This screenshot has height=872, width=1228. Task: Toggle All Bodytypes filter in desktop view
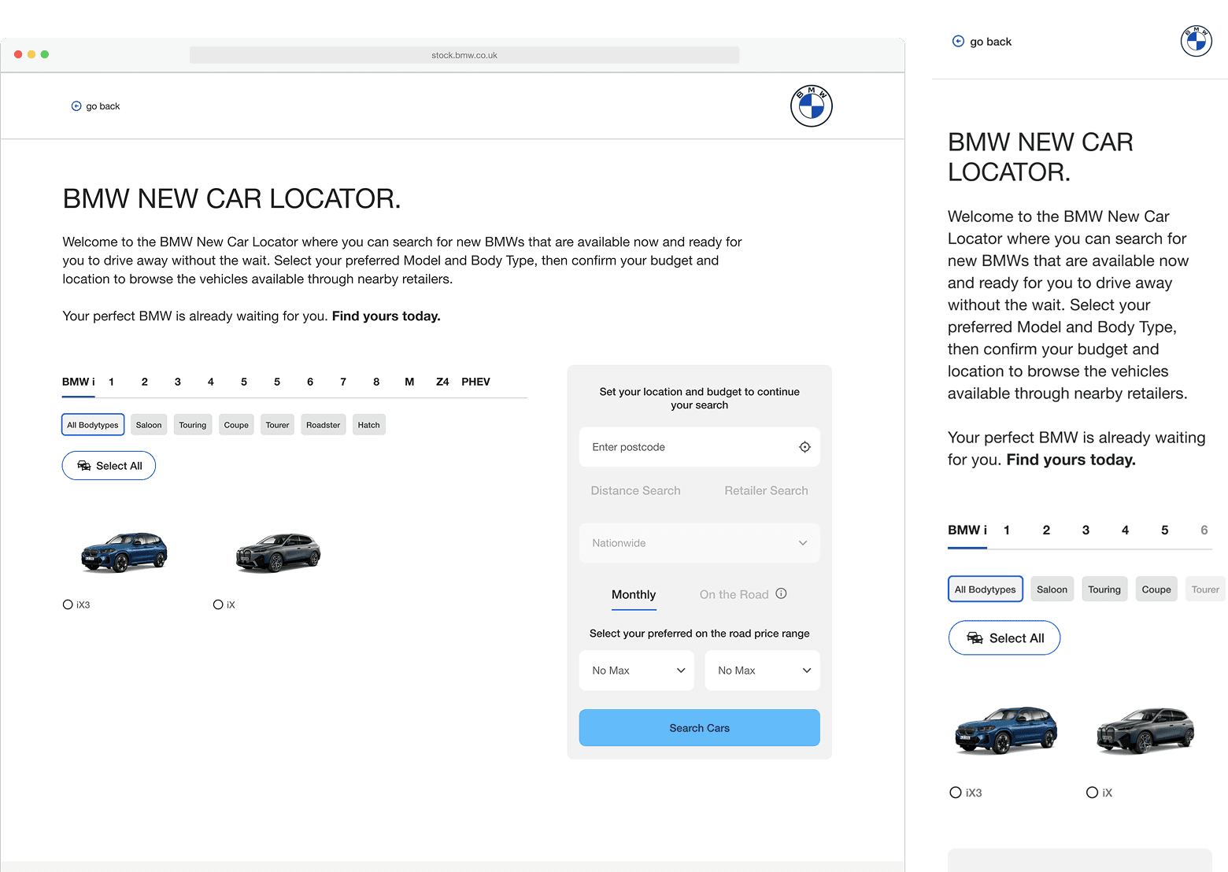point(93,425)
